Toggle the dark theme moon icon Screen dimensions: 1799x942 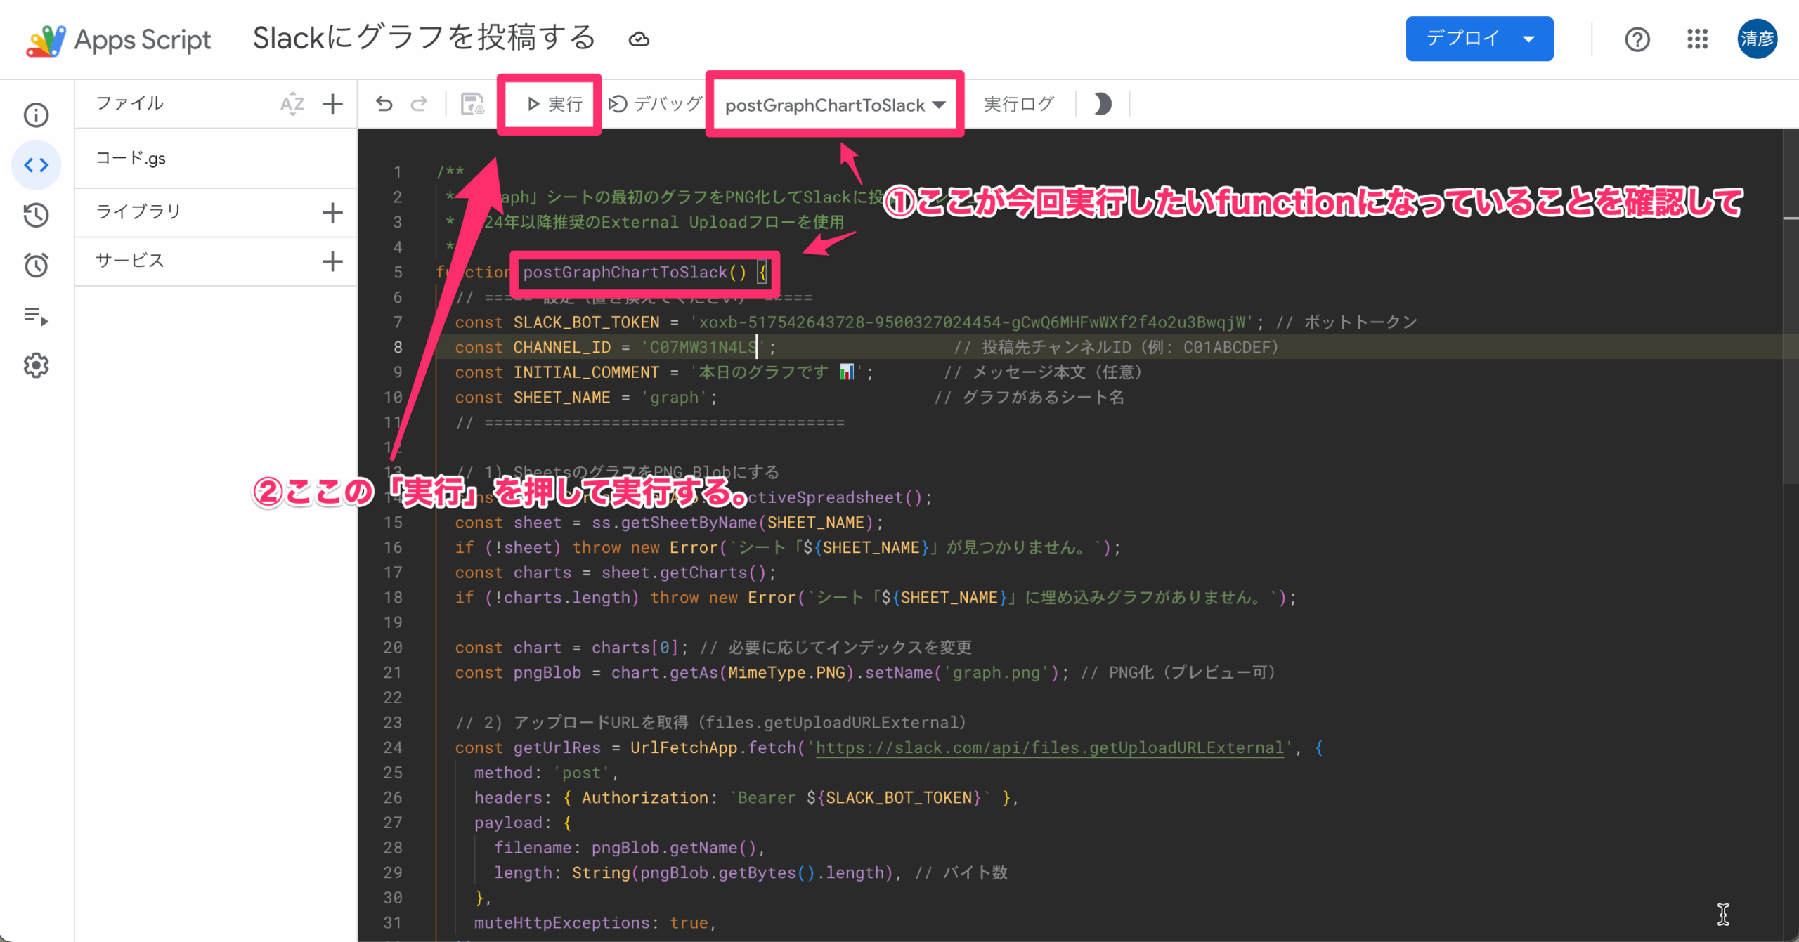coord(1103,104)
